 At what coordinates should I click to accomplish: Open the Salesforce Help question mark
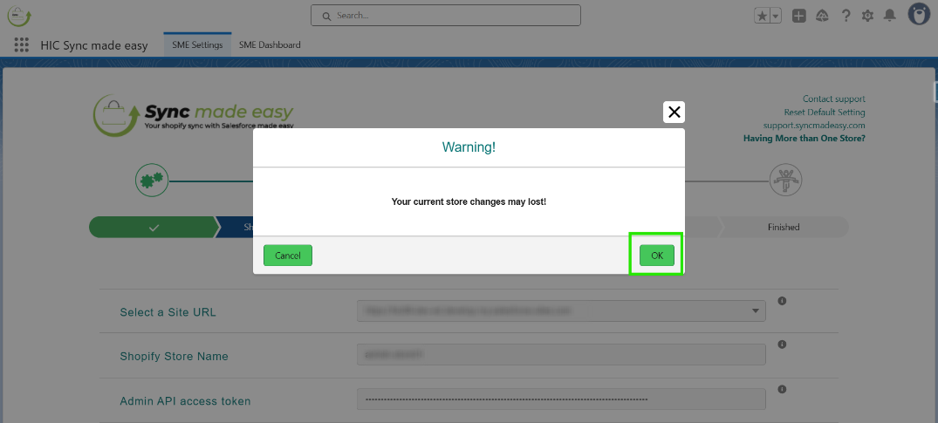click(846, 17)
